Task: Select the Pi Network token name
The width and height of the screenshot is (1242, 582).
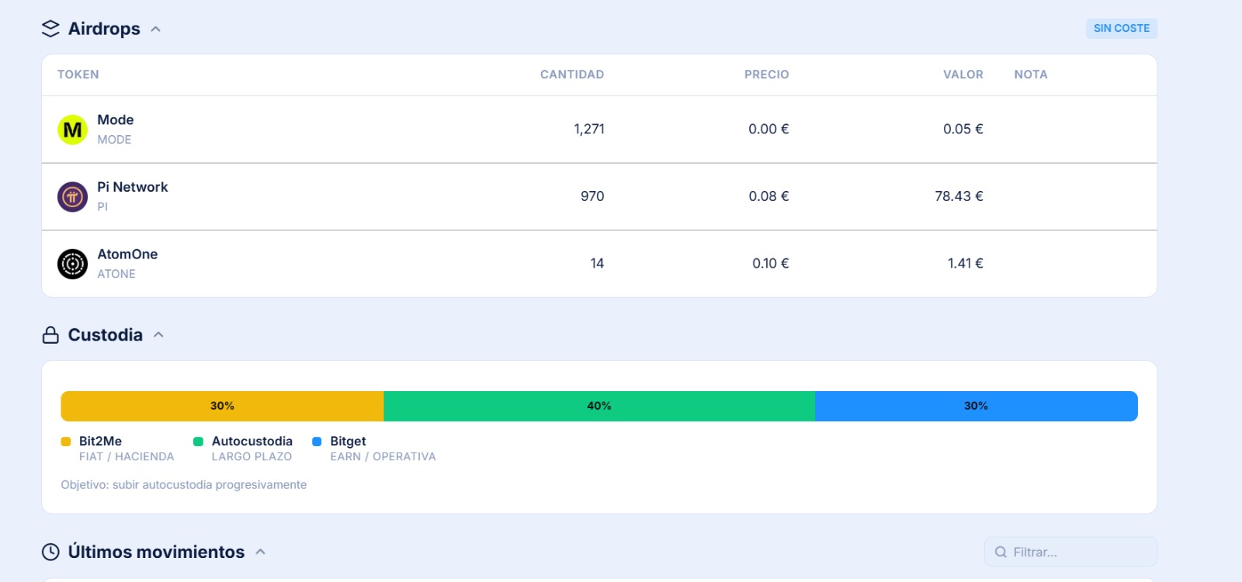Action: tap(133, 187)
